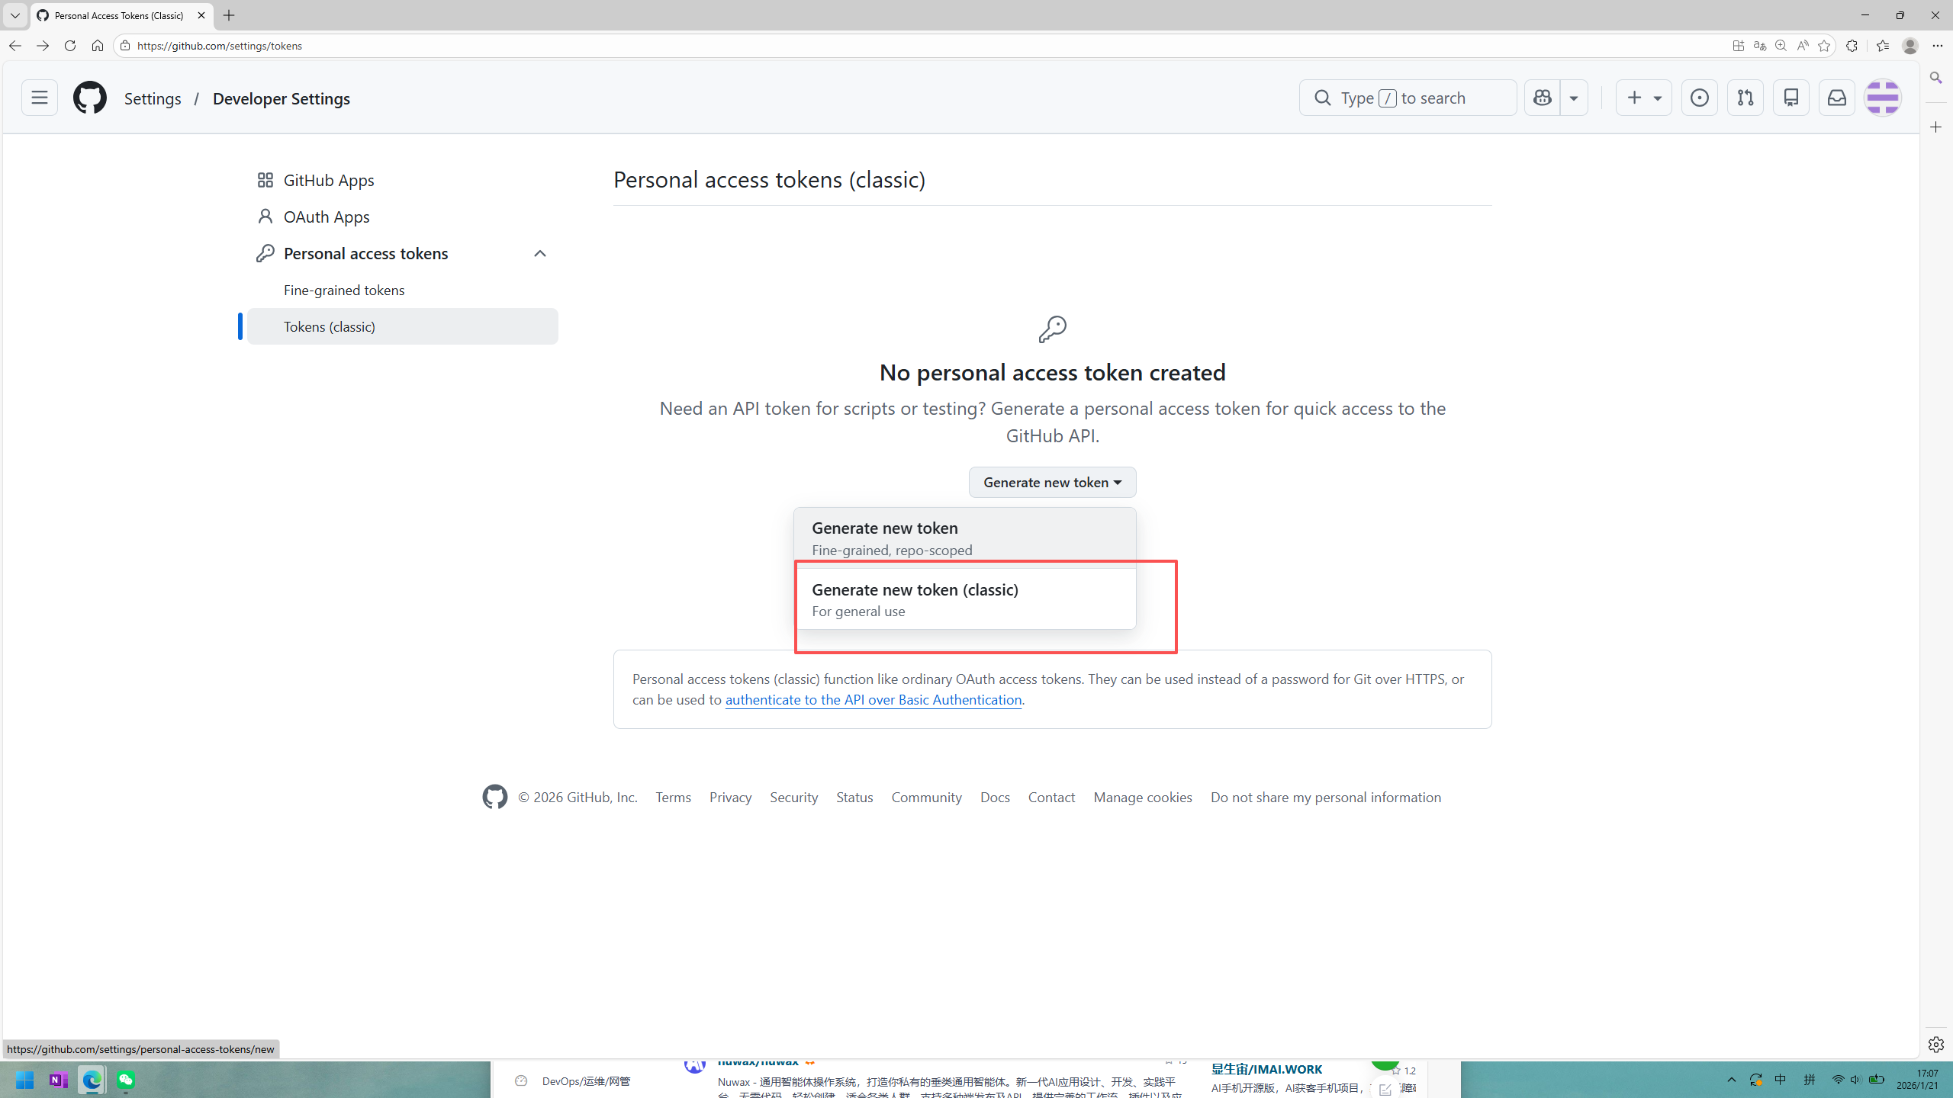
Task: Open the notifications inbox icon
Action: pyautogui.click(x=1836, y=98)
